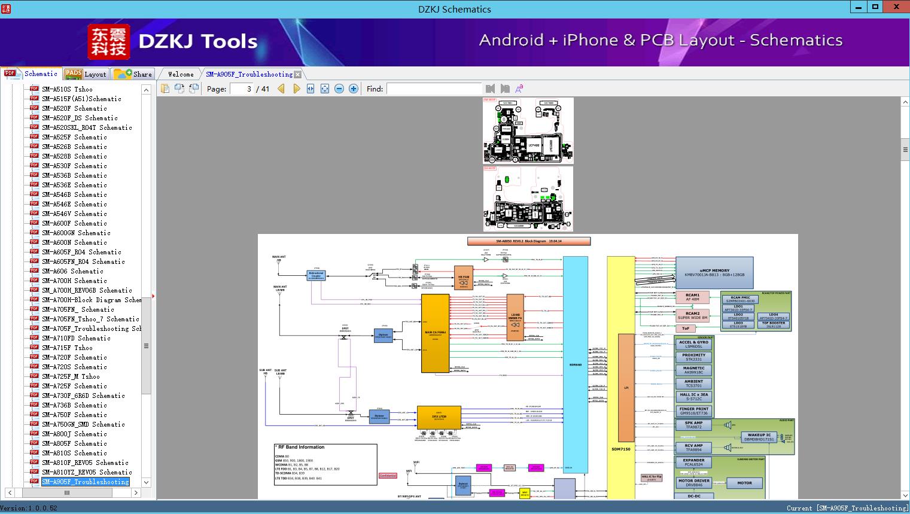Open SM-A725F_M Tshoo
Screen dimensions: 910x514
tap(71, 376)
